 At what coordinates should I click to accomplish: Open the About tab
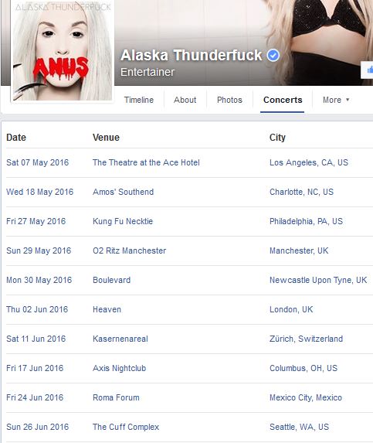[185, 100]
